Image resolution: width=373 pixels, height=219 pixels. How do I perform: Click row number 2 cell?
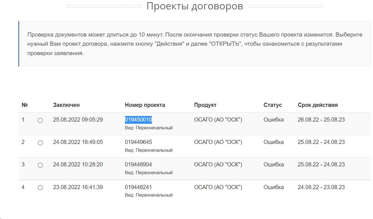coord(23,142)
